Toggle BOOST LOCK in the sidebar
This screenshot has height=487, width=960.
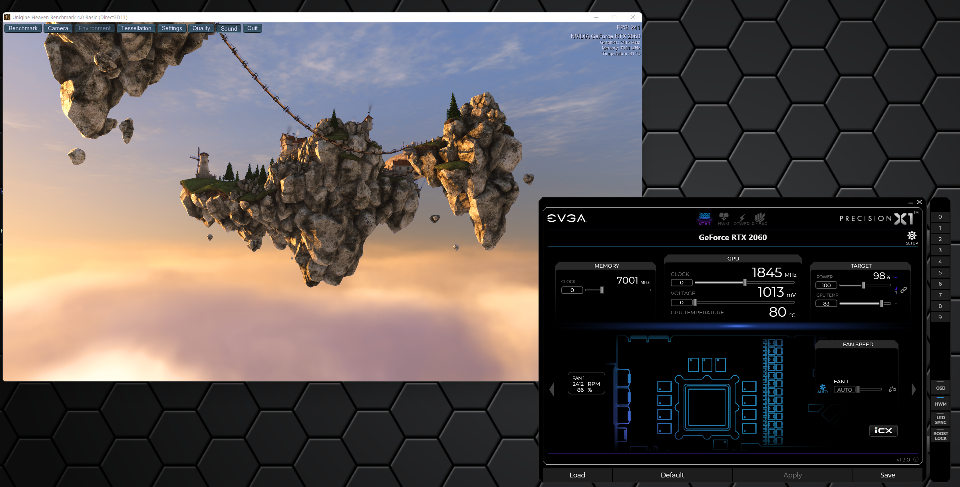(x=940, y=436)
